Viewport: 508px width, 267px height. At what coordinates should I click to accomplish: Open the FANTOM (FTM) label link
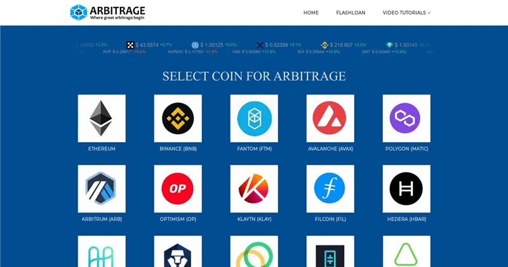pos(255,149)
